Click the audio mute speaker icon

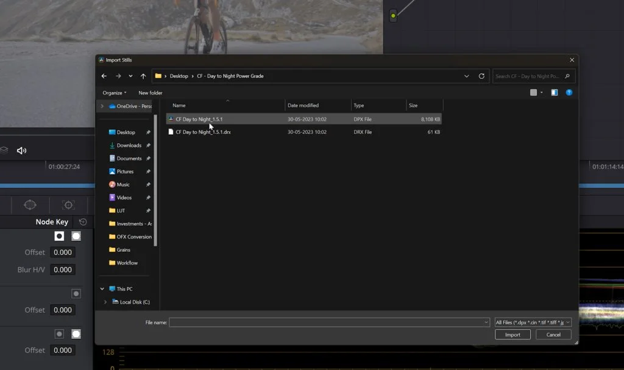[x=21, y=151]
